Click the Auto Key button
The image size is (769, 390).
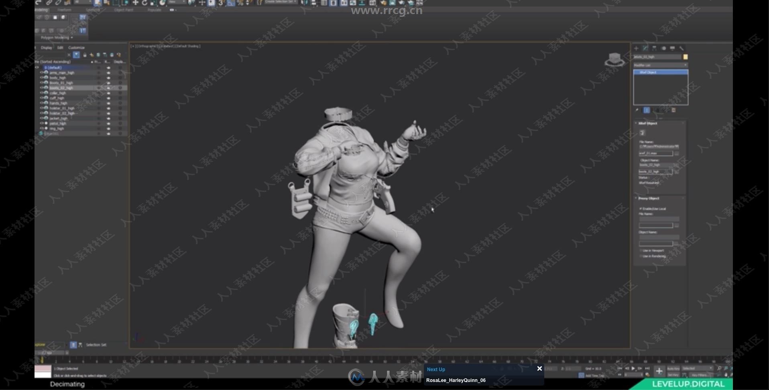[673, 368]
